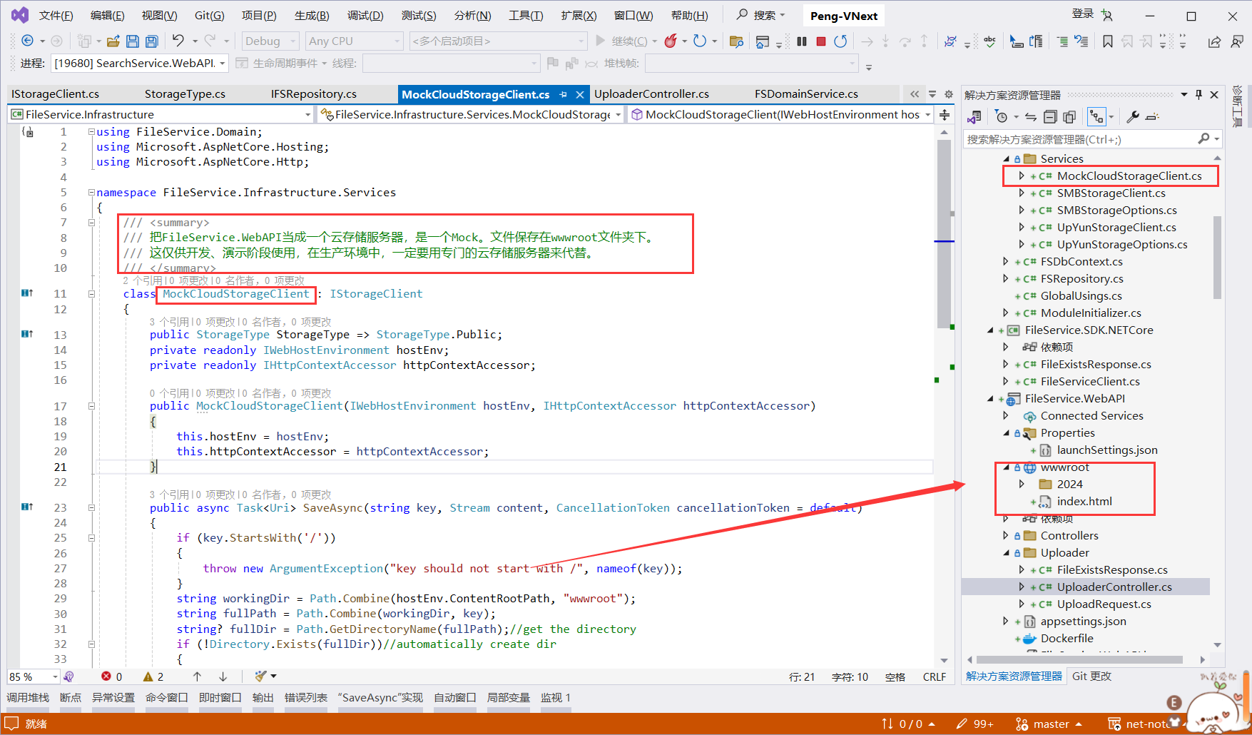Open the Git 更改 tab
The width and height of the screenshot is (1252, 735).
click(x=1091, y=676)
